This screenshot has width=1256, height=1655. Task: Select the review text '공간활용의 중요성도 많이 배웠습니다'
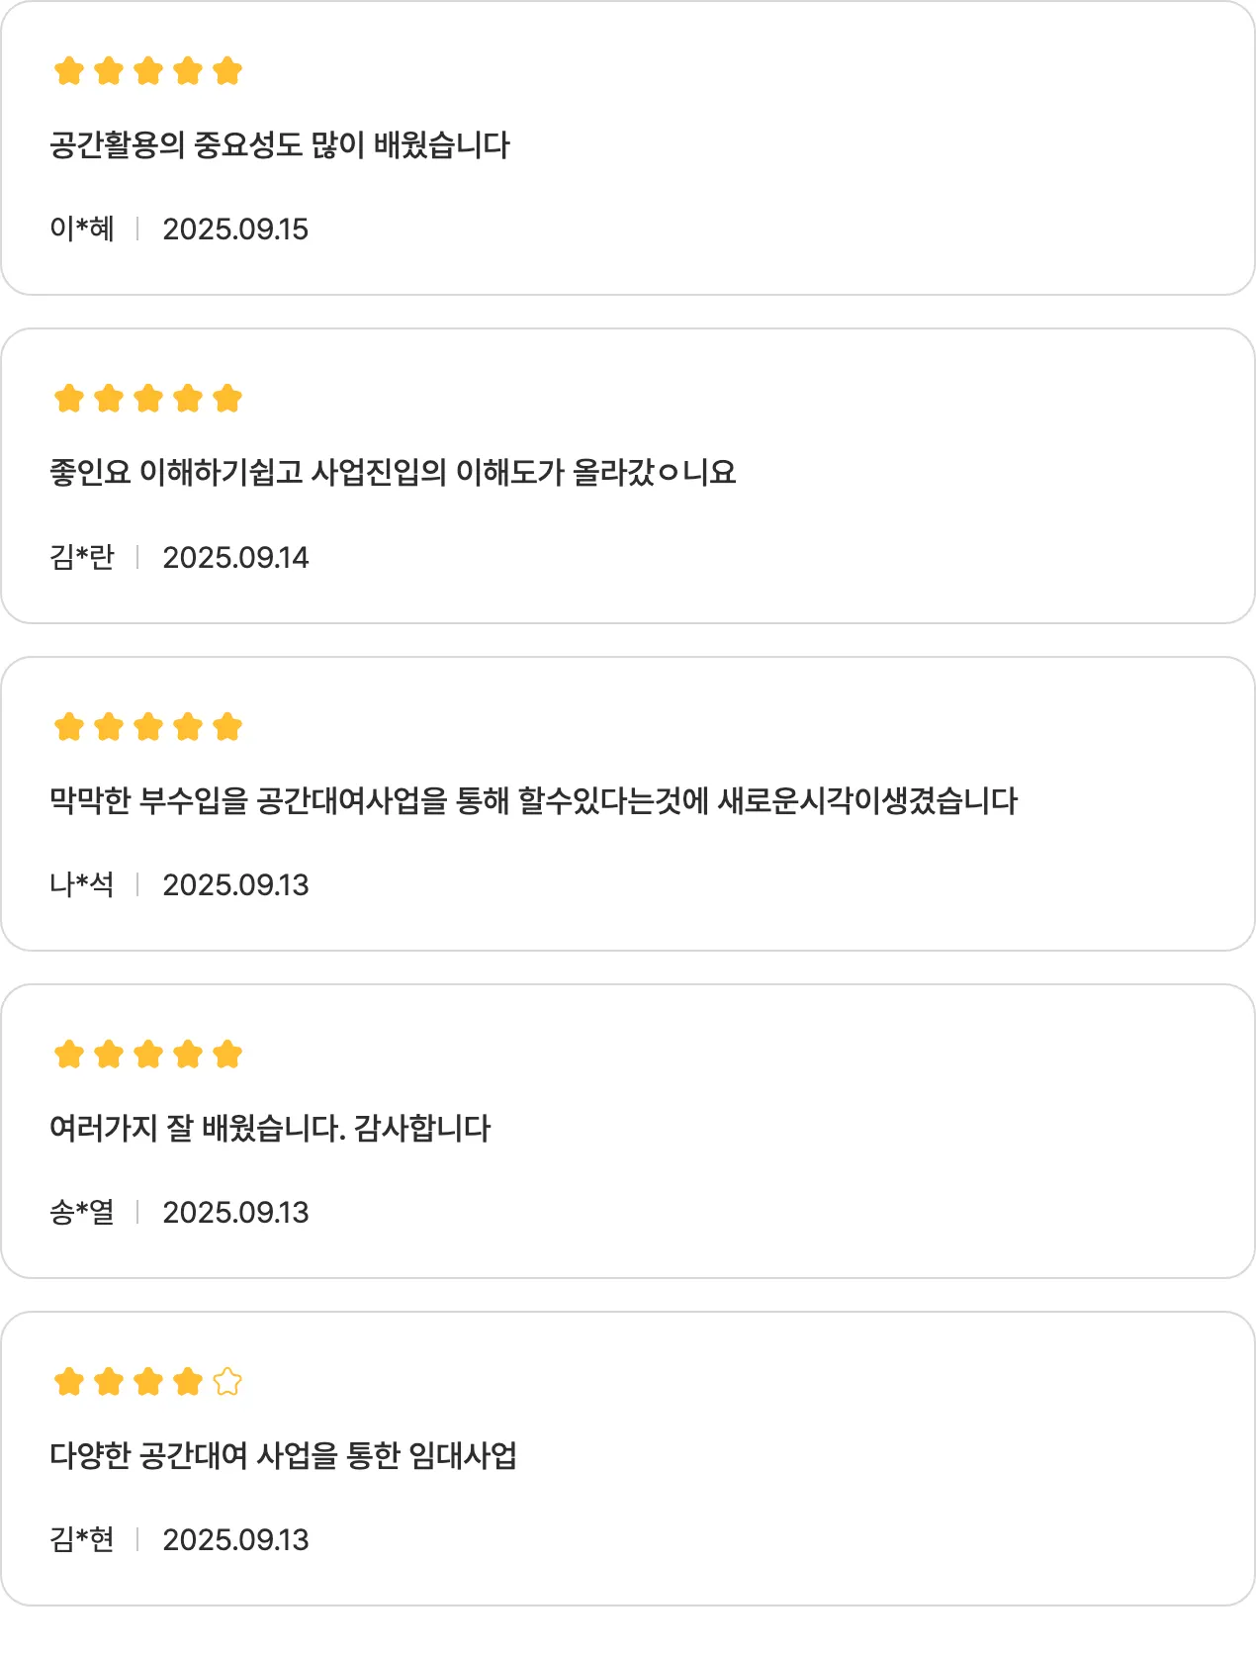(280, 145)
